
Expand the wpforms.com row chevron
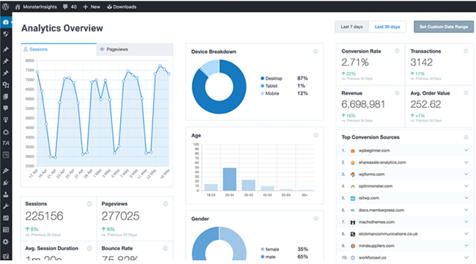[x=466, y=174]
